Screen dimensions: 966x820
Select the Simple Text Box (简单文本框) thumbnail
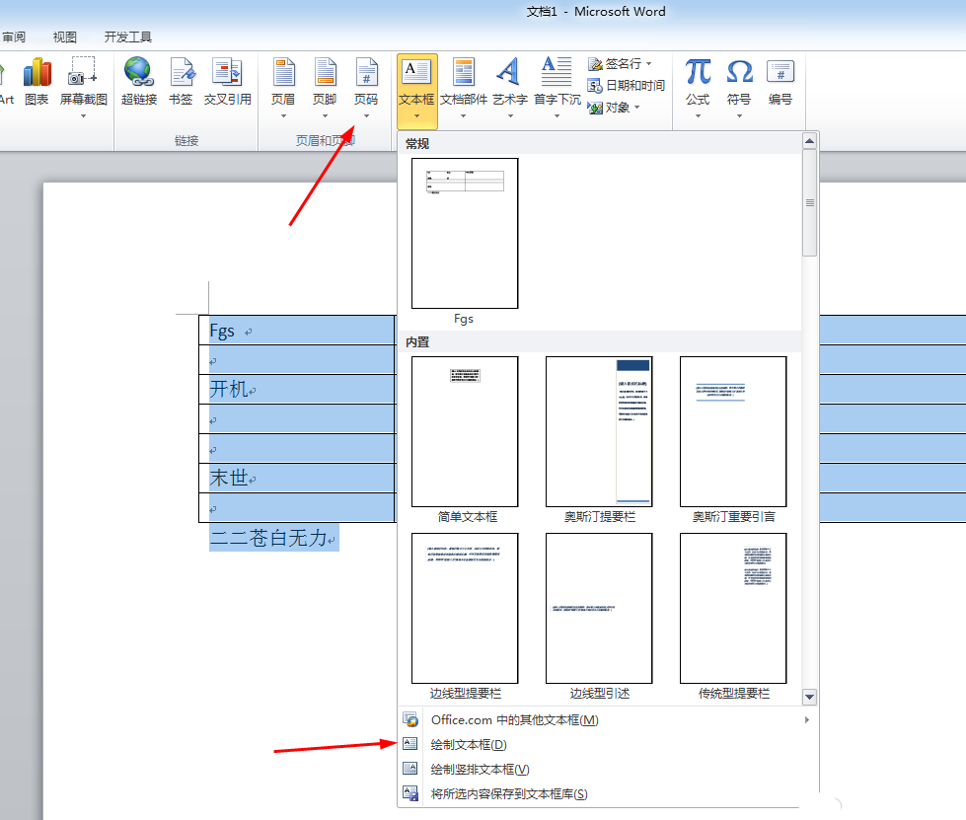pyautogui.click(x=465, y=432)
